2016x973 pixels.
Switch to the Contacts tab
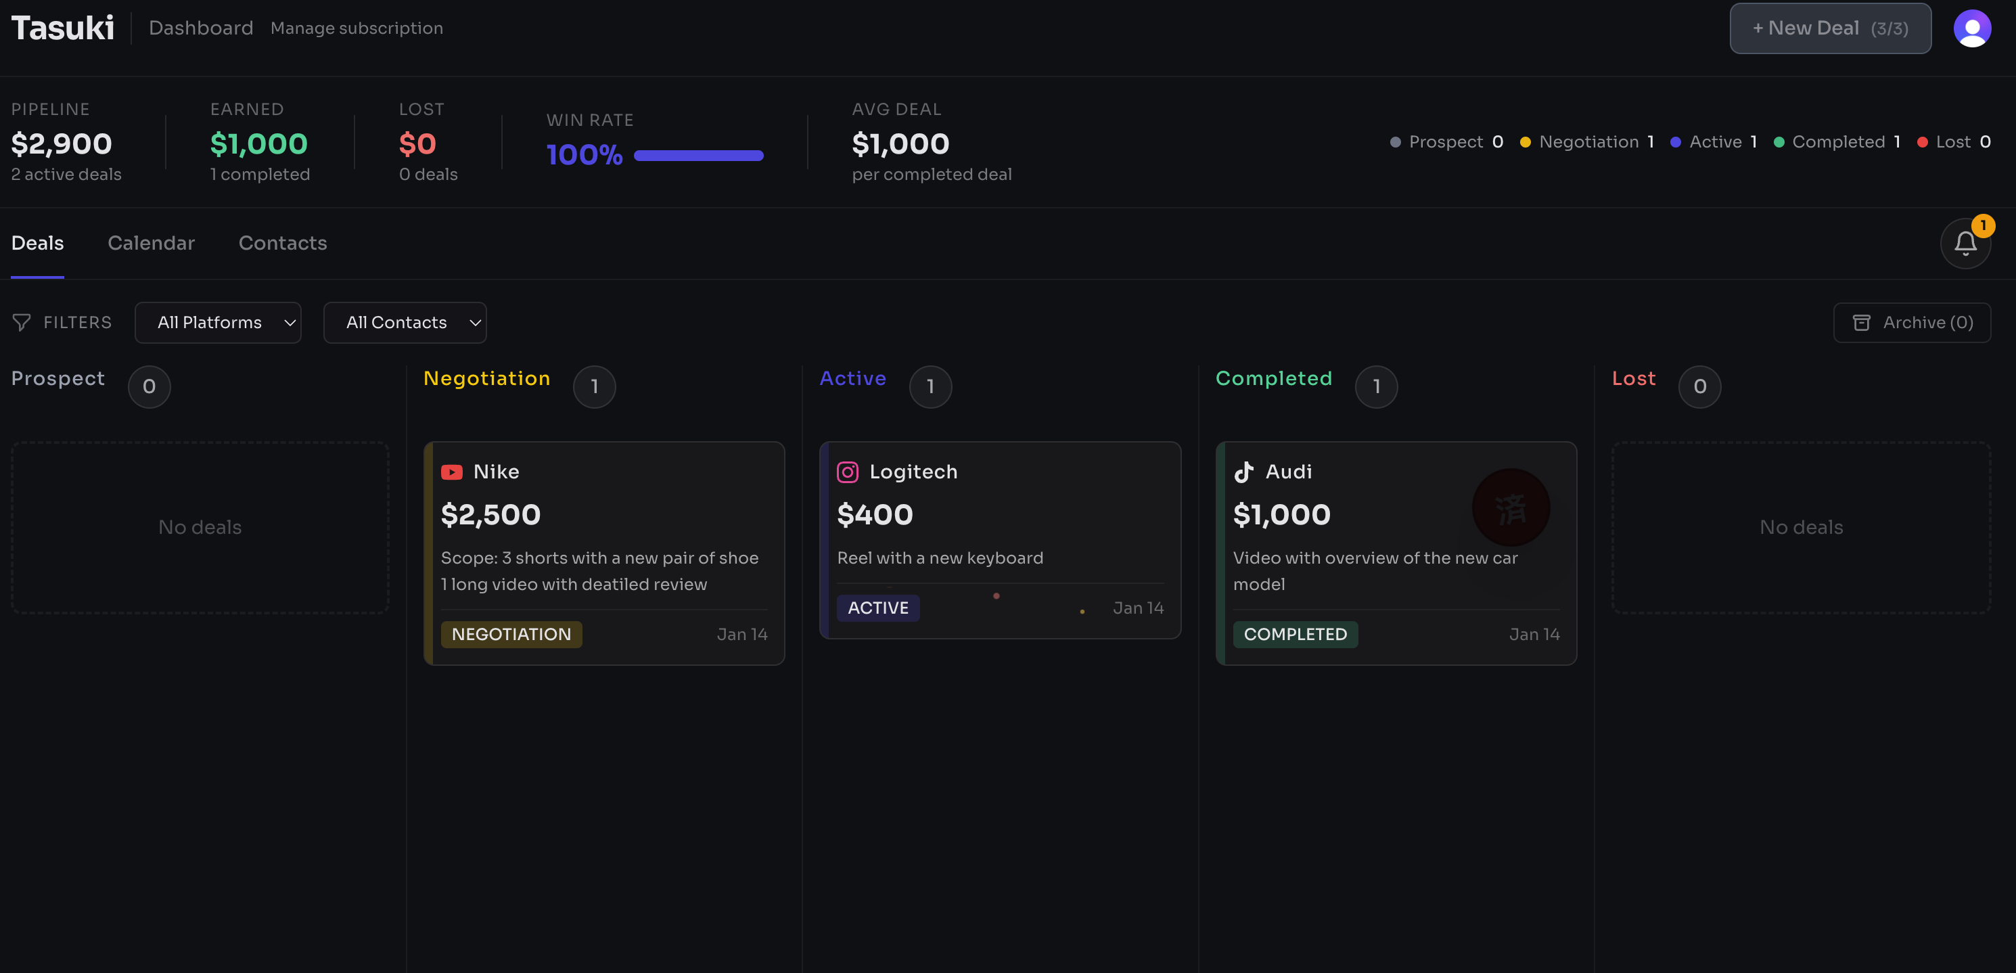click(283, 244)
